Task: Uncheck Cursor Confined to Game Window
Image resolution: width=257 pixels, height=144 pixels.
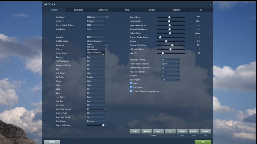Action: [131, 91]
